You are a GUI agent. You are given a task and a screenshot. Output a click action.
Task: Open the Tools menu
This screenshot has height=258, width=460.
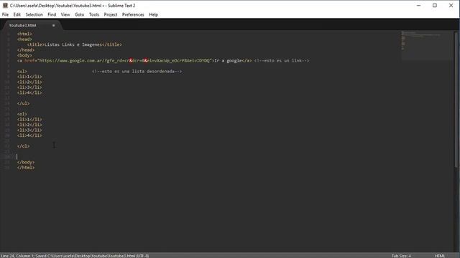[x=94, y=14]
